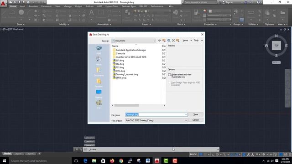This screenshot has height=164, width=292.
Task: Switch to the Layout1 tab
Action: [x=18, y=154]
